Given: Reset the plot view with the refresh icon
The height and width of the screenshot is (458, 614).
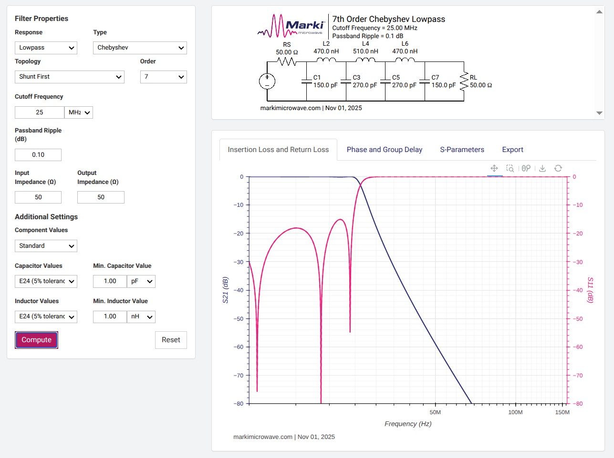Looking at the screenshot, I should click(x=558, y=168).
